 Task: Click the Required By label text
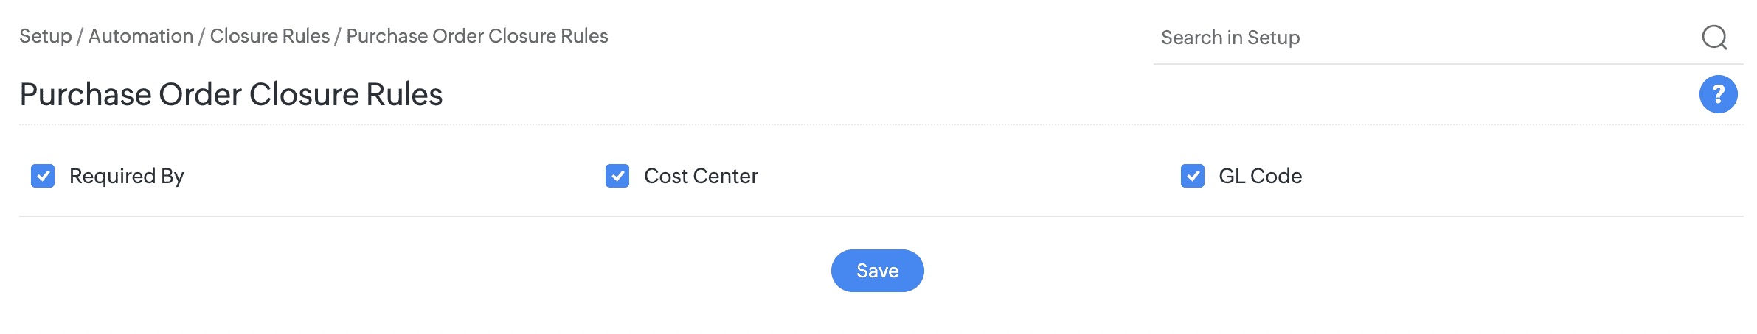[x=127, y=176]
